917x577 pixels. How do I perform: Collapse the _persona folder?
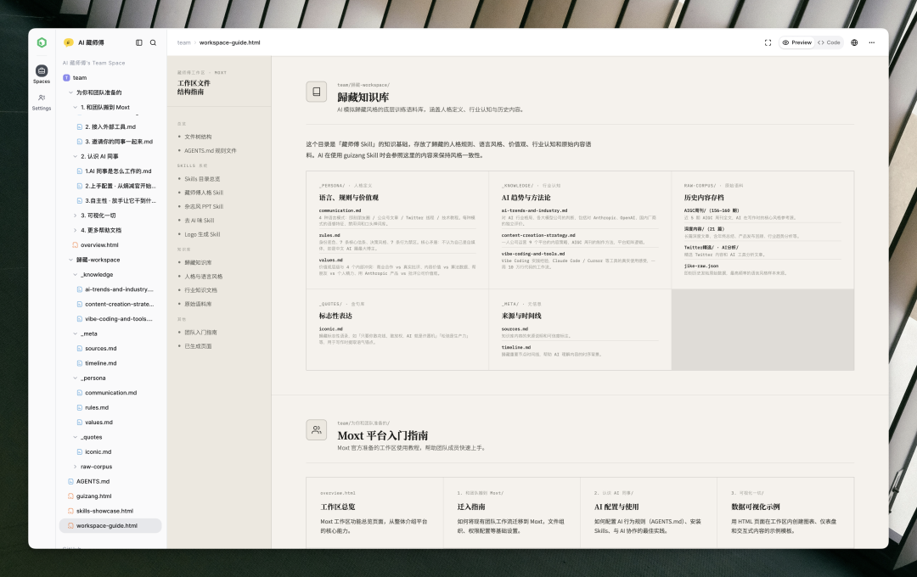[76, 378]
